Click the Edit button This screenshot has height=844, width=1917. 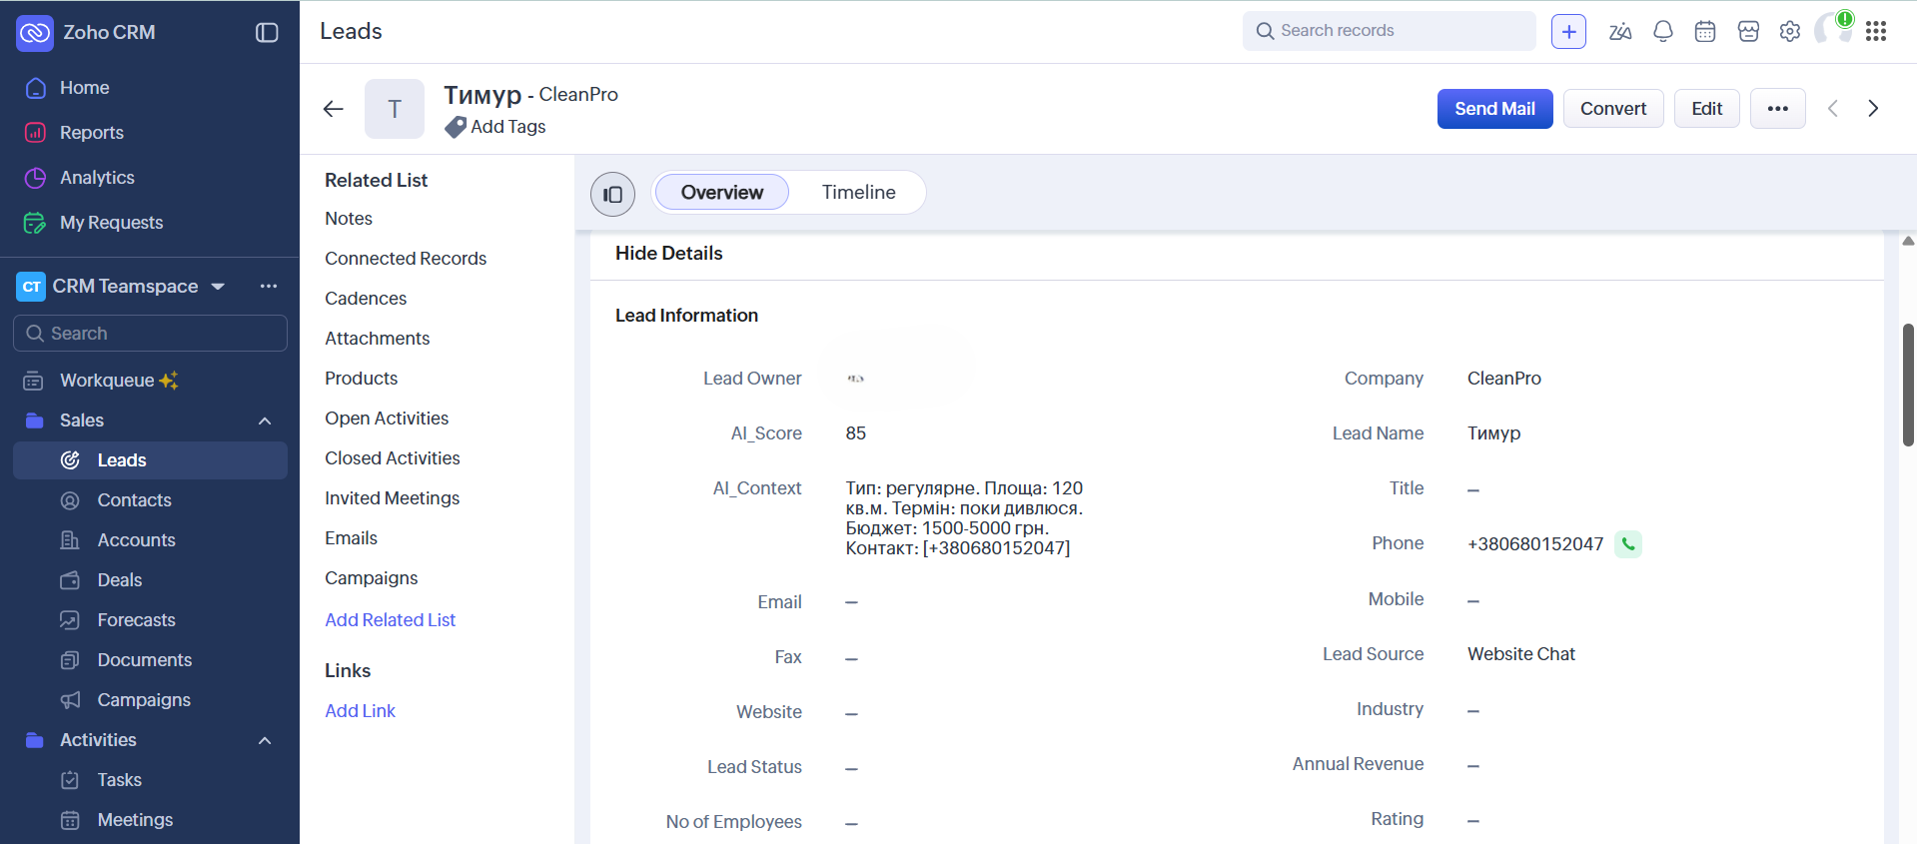coord(1706,108)
